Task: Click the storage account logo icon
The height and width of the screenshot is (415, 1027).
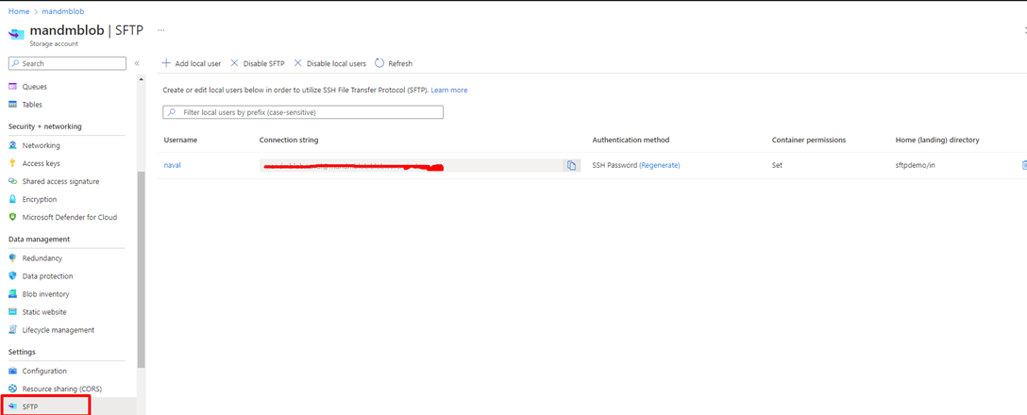Action: click(x=16, y=35)
